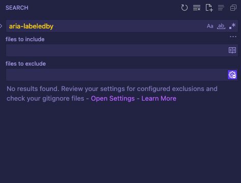Click the aria-labeledby search field
This screenshot has width=241, height=183.
[106, 26]
